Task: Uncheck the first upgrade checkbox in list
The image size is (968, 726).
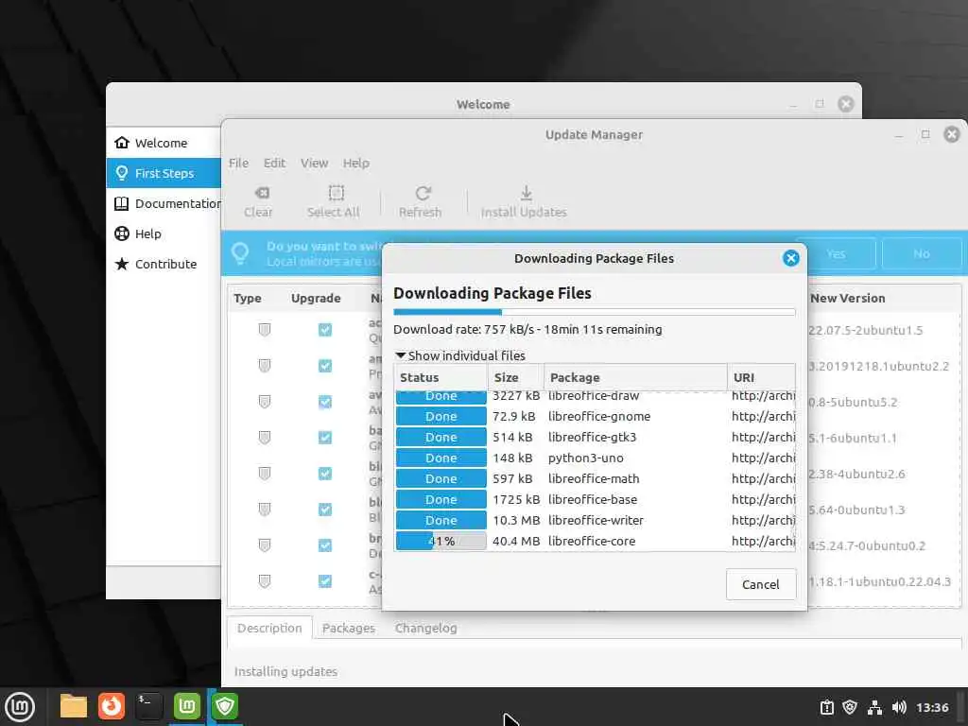Action: [x=325, y=330]
